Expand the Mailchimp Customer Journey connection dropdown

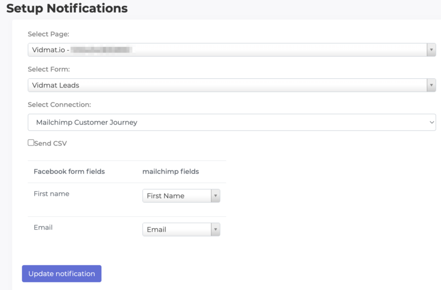[x=232, y=122]
